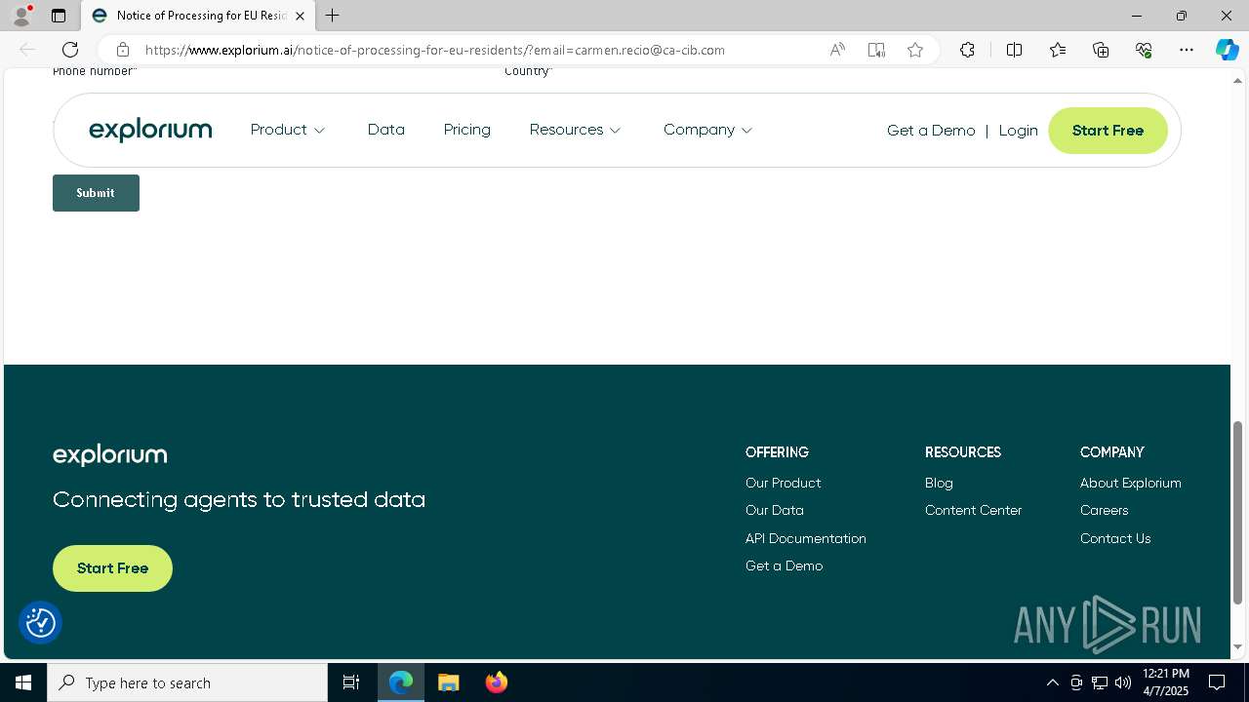Go to Explorium header logo

point(150,130)
